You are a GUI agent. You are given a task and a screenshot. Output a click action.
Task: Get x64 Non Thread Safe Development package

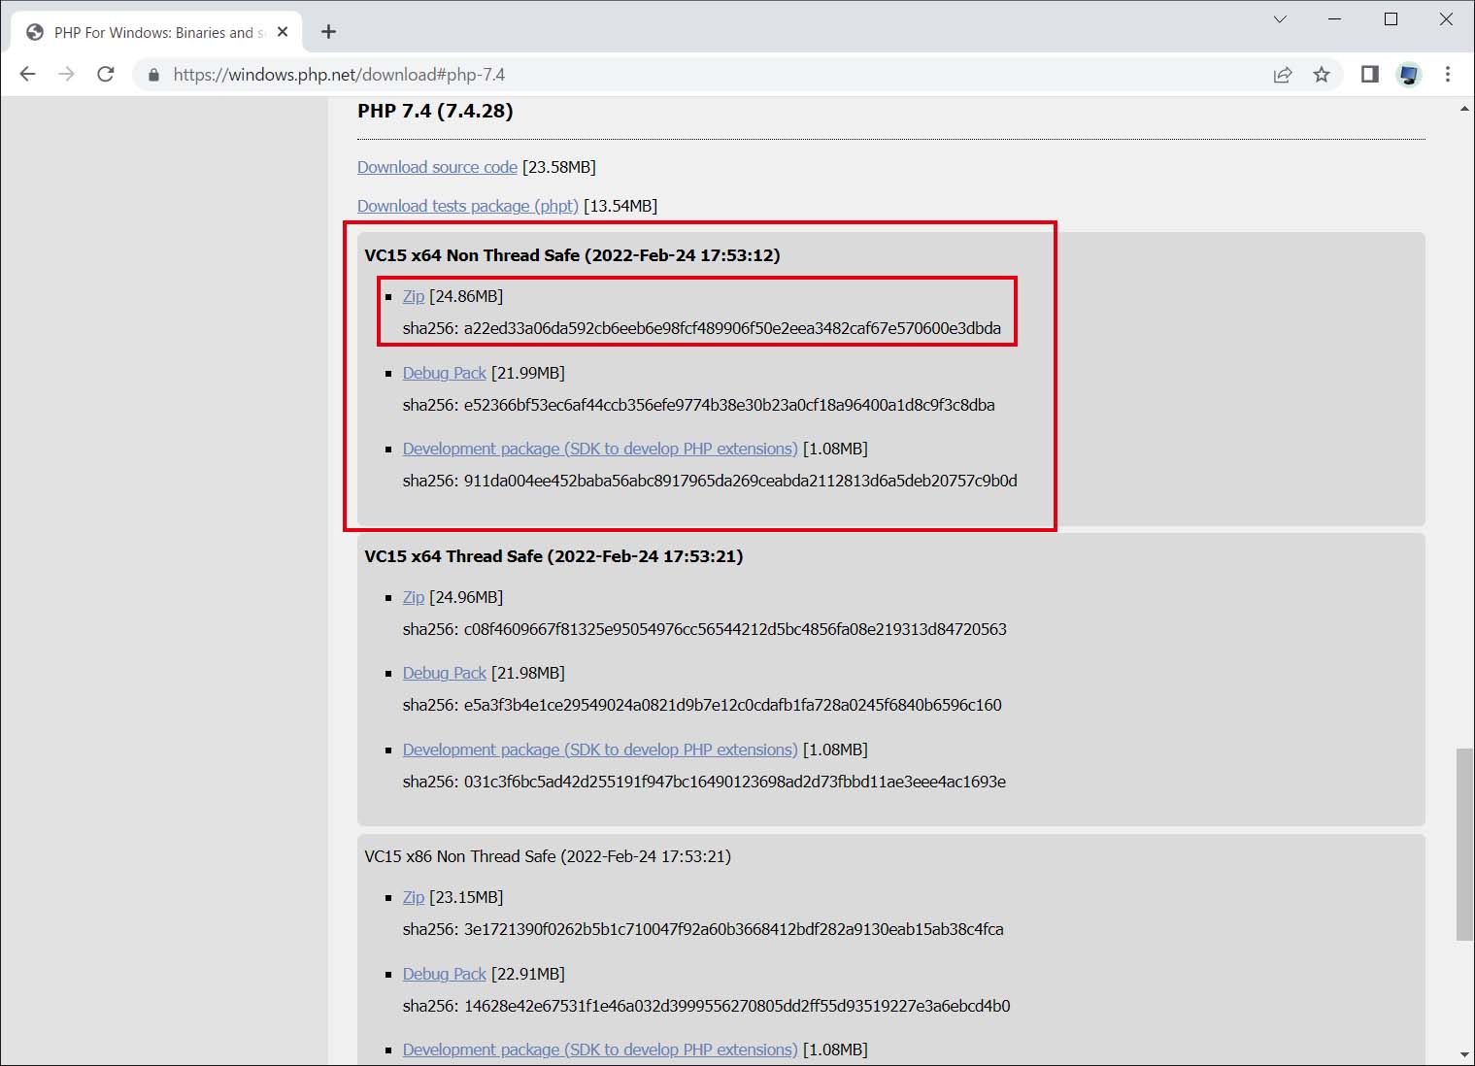[x=600, y=449]
